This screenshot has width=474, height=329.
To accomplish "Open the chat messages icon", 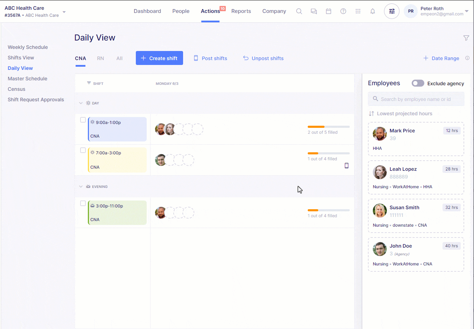I will point(314,11).
